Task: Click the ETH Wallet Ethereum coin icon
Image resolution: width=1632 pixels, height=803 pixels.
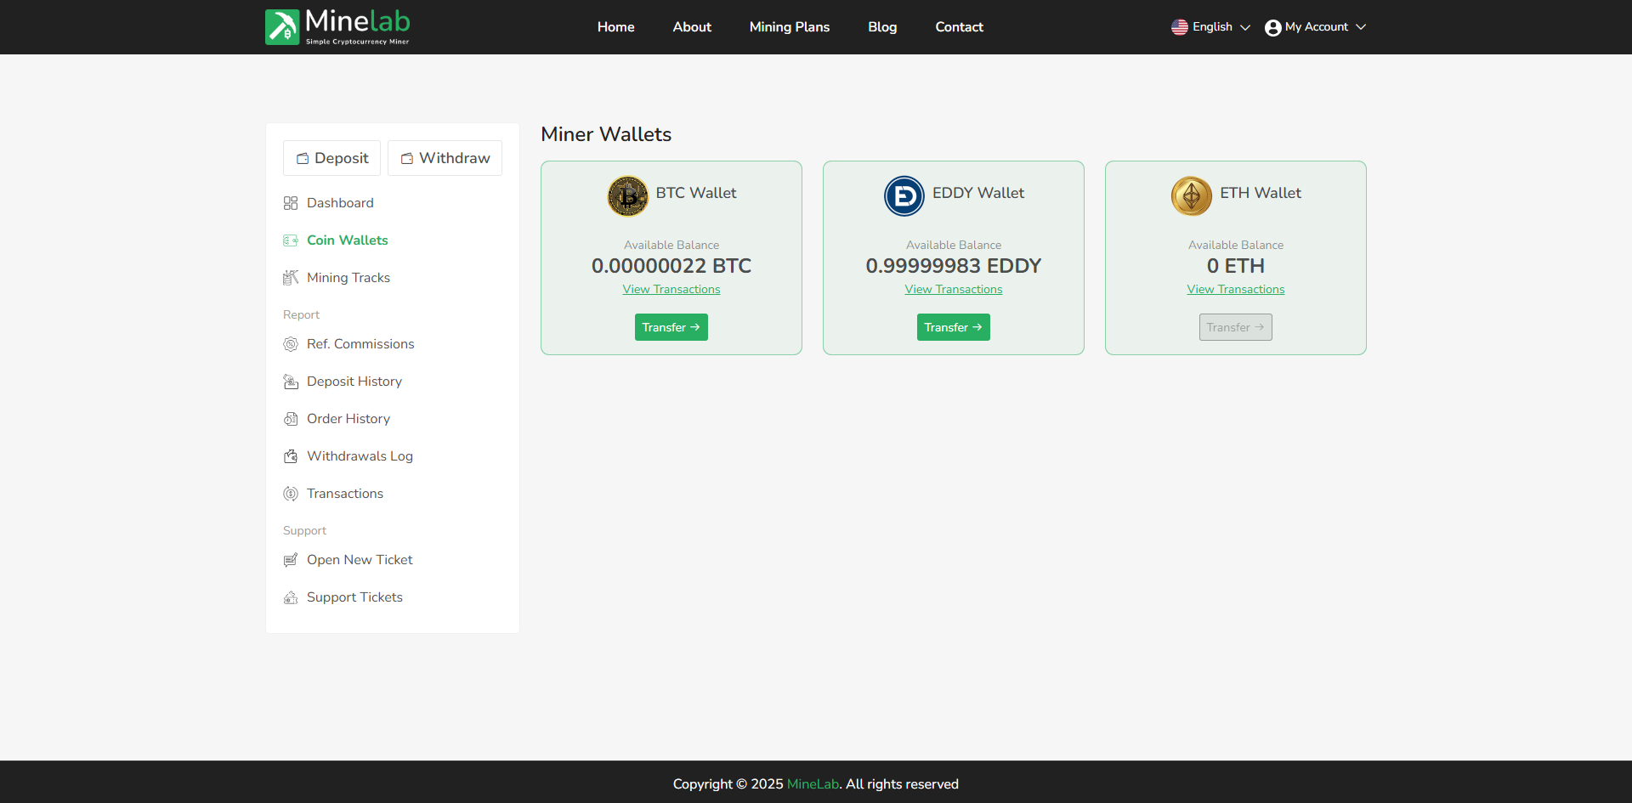Action: 1192,195
